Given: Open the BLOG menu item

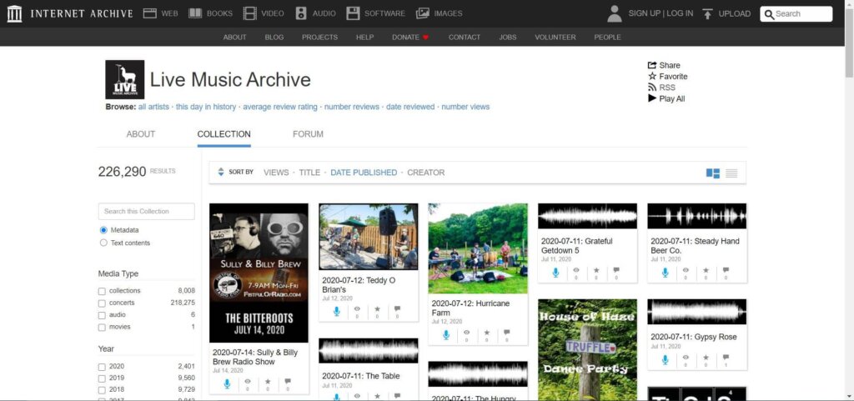Looking at the screenshot, I should pos(274,38).
